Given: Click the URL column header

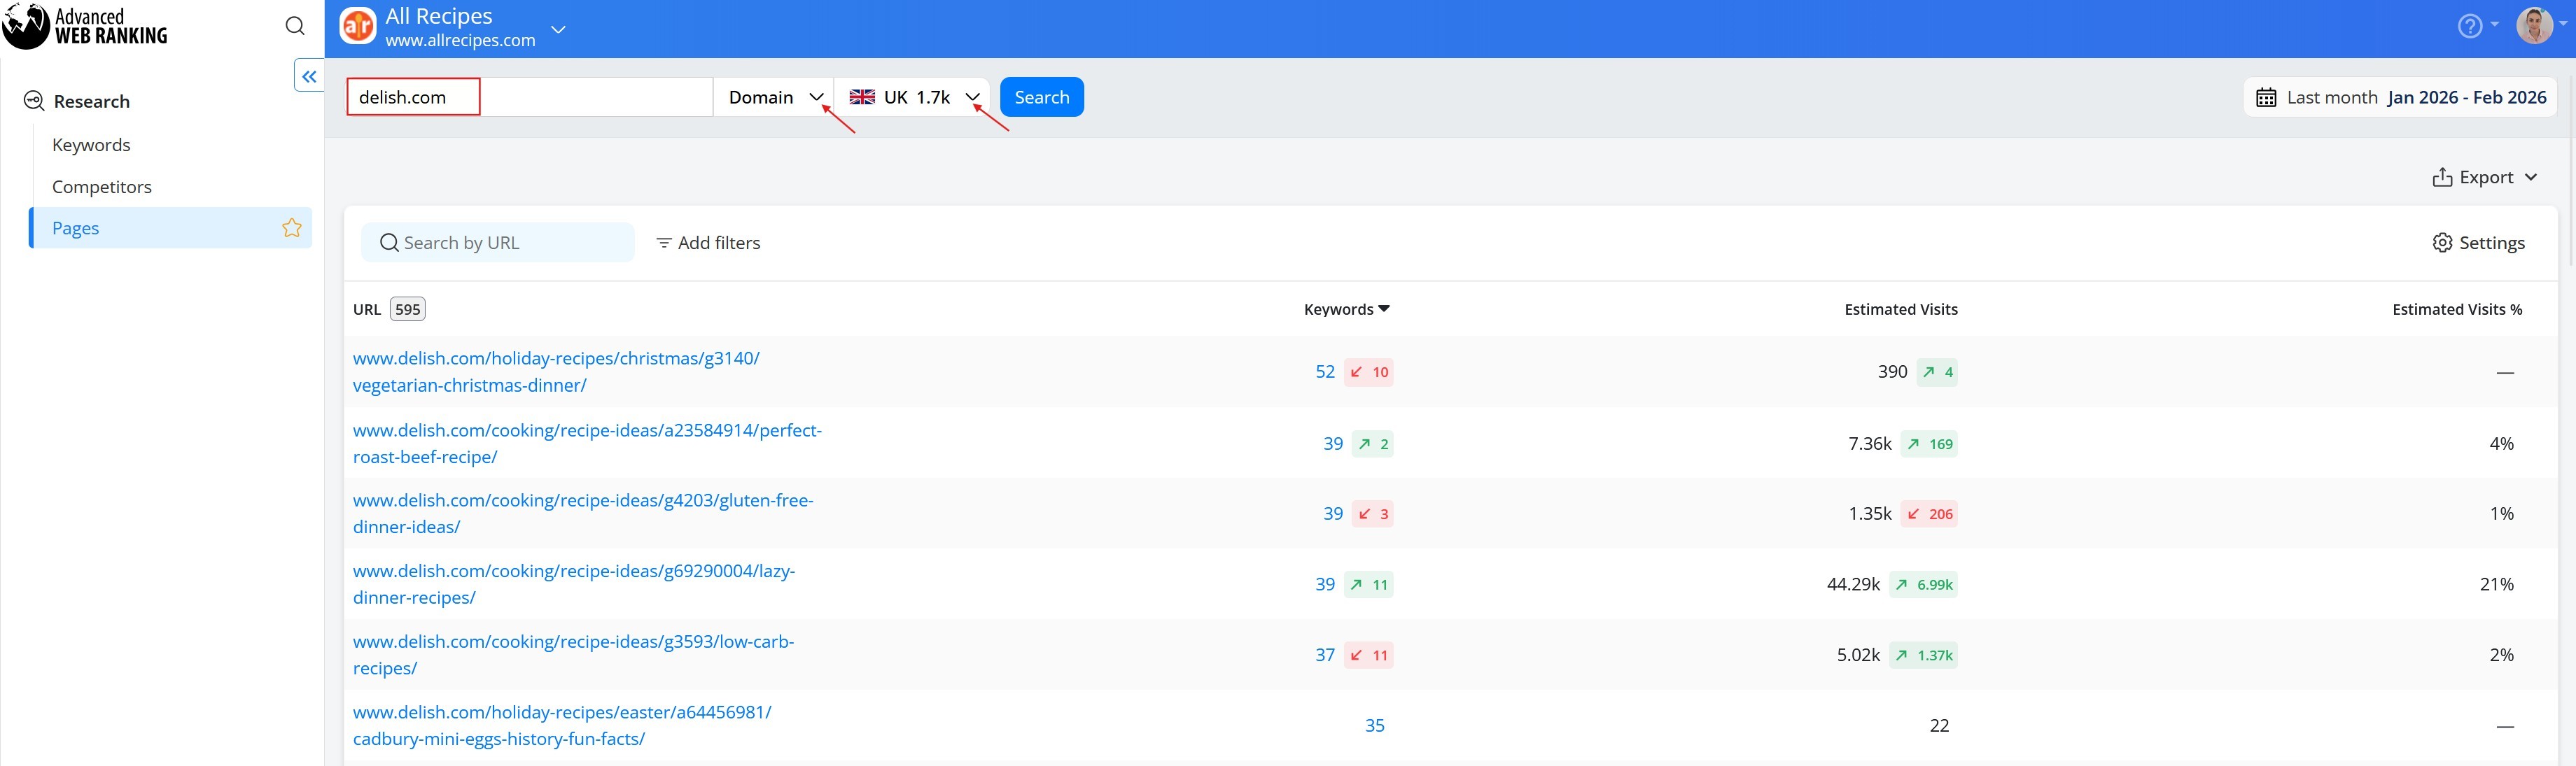Looking at the screenshot, I should 367,309.
